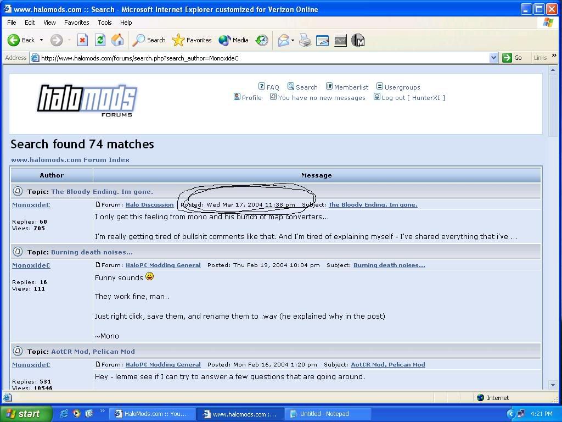Expand the Address bar dropdown list
Viewport: 562px width, 422px height.
pyautogui.click(x=493, y=58)
